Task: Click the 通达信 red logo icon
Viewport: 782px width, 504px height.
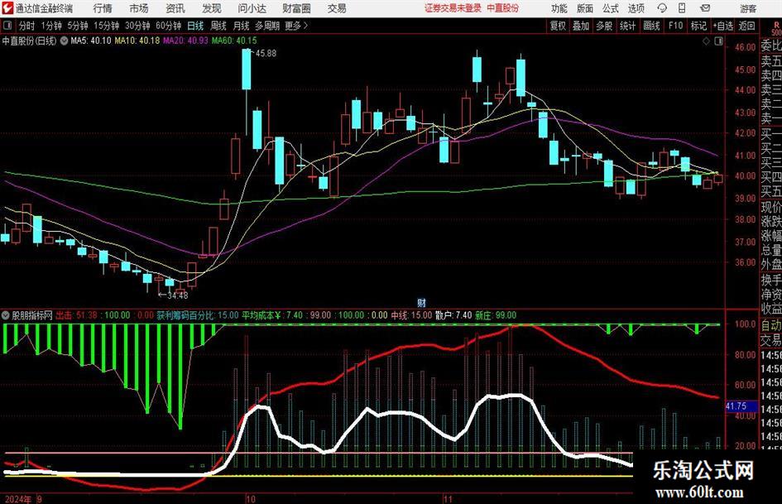Action: tap(7, 8)
